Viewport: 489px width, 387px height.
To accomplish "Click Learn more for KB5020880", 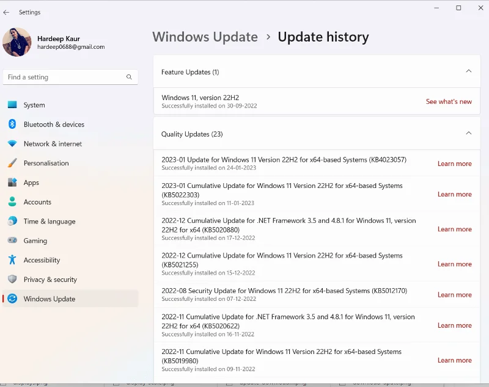I will (x=454, y=229).
